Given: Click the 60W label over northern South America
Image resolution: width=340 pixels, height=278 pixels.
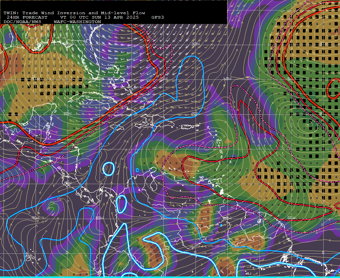Looking at the screenshot, I should [x=227, y=218].
